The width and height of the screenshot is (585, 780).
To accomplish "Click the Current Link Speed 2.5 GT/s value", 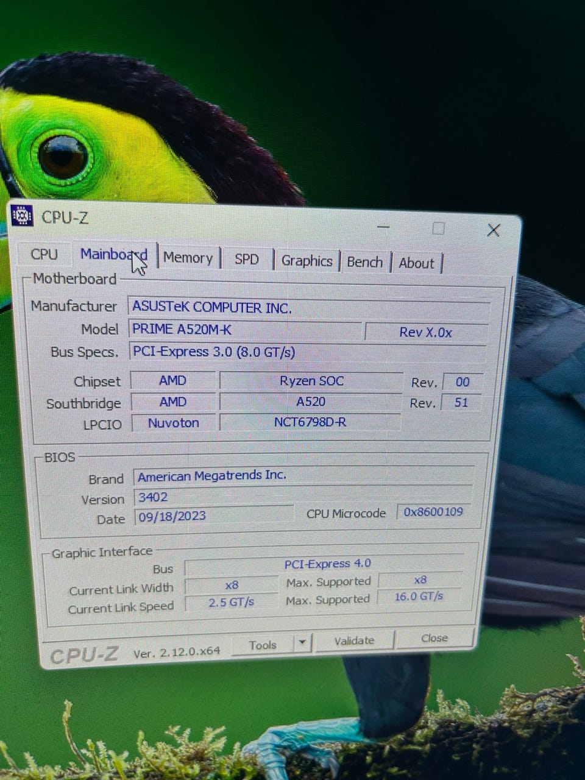I will point(231,602).
